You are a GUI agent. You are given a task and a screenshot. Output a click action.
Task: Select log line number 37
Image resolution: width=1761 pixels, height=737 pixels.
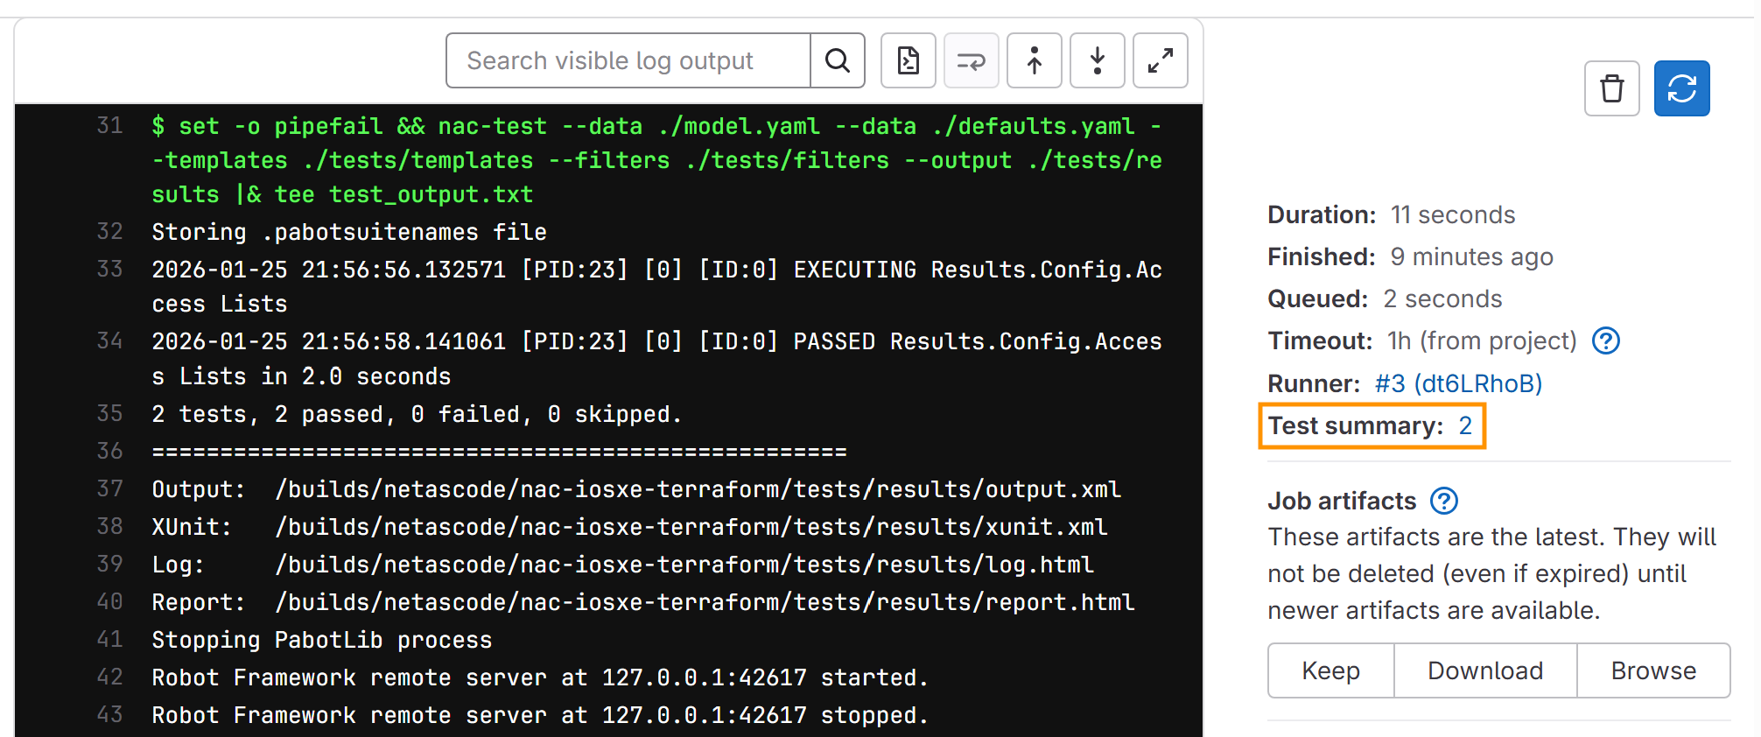click(x=109, y=488)
